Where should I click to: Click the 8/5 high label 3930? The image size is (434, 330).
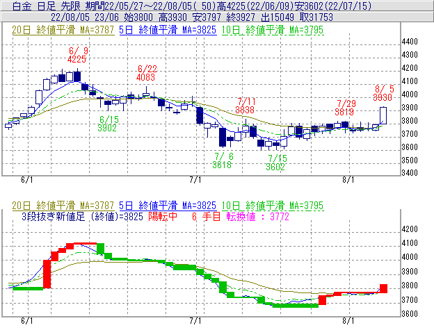(384, 98)
